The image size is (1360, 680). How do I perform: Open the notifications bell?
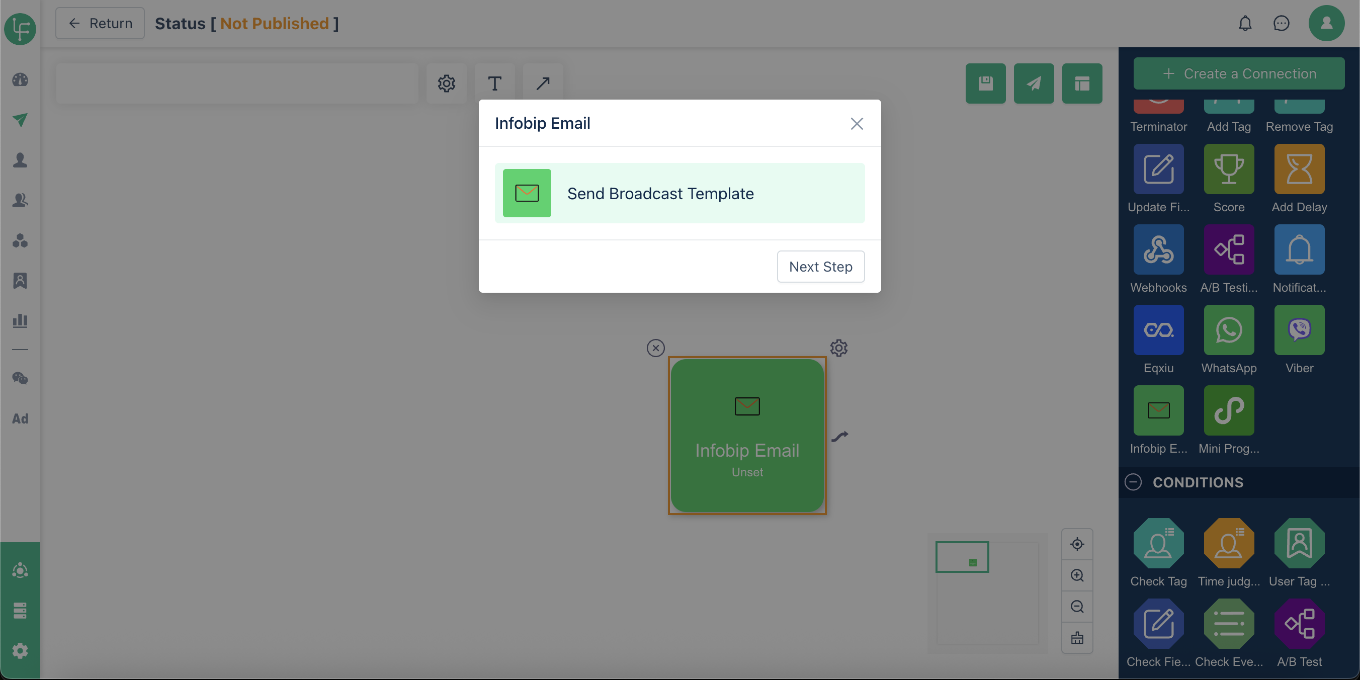[x=1245, y=23]
